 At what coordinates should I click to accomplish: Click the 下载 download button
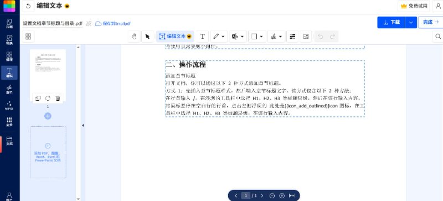click(392, 22)
